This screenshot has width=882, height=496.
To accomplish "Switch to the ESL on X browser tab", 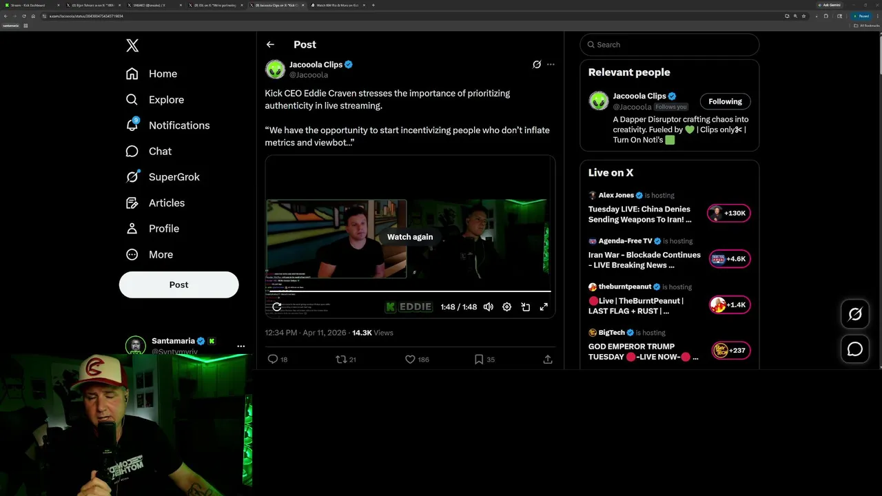I will [x=215, y=5].
